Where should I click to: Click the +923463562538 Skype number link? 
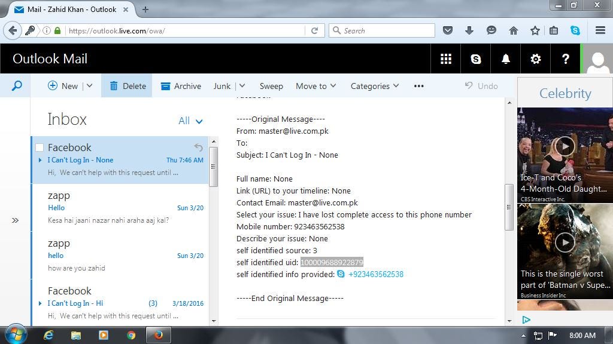pyautogui.click(x=376, y=274)
